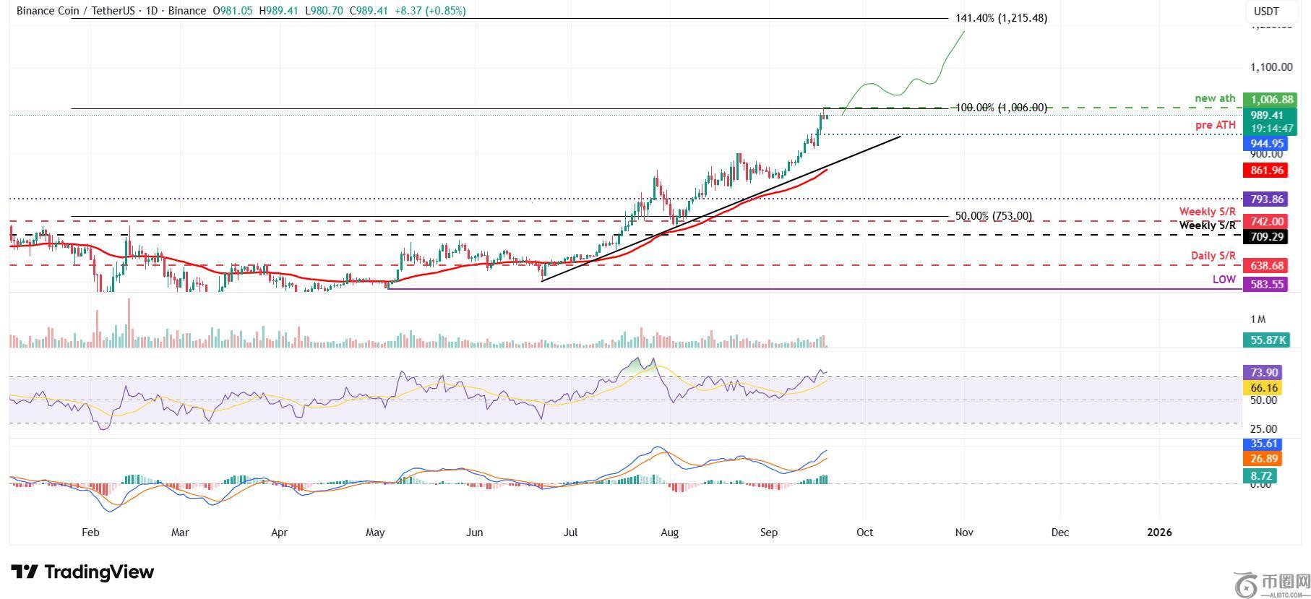The width and height of the screenshot is (1311, 599).
Task: Click the red 861.96 moving average tag
Action: [x=1263, y=171]
